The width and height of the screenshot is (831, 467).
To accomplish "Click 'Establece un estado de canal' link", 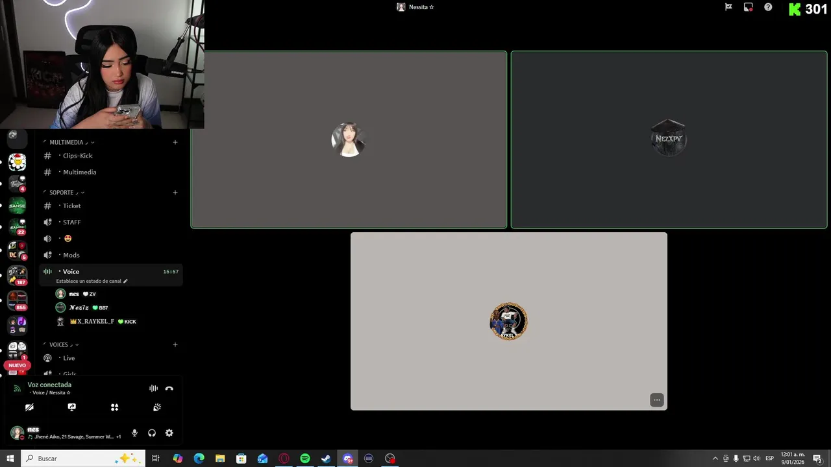I will pyautogui.click(x=92, y=281).
